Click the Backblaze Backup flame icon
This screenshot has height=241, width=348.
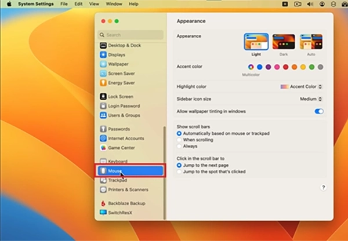click(x=103, y=203)
